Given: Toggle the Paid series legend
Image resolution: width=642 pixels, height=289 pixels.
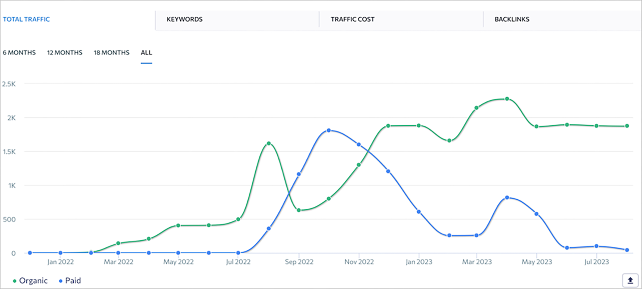Looking at the screenshot, I should click(x=73, y=281).
